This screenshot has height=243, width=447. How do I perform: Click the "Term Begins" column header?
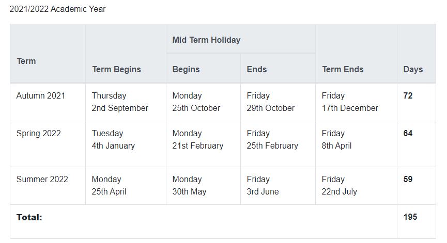(x=116, y=69)
